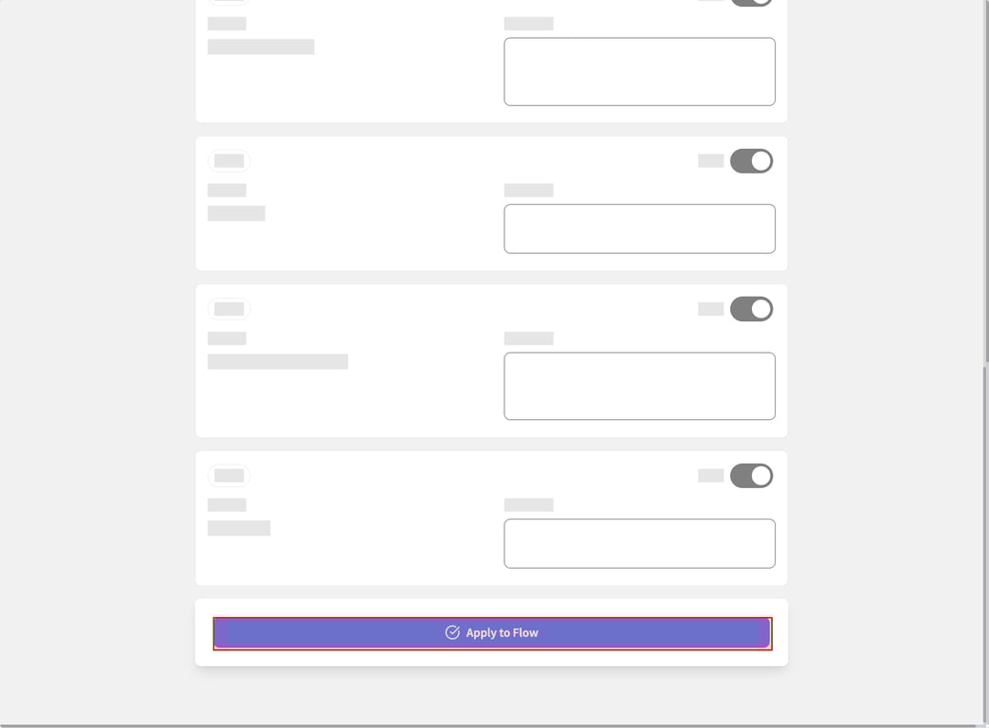Focus the text box in the top card

coord(639,72)
